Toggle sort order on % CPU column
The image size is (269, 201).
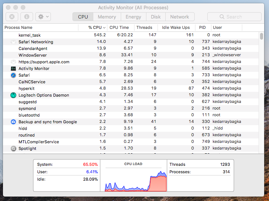click(93, 27)
